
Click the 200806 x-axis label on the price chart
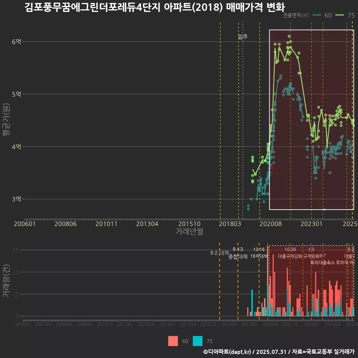[x=66, y=224]
